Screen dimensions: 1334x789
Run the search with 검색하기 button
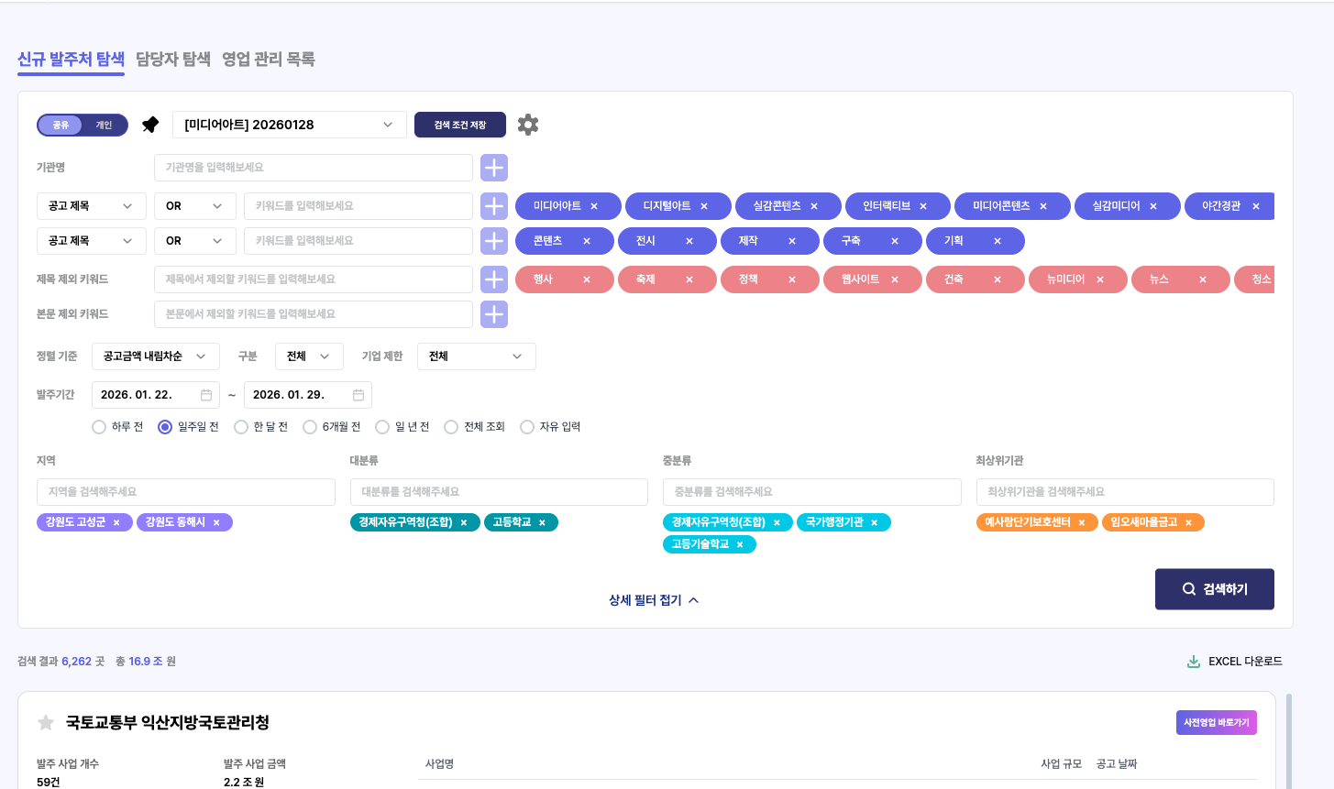(1214, 588)
